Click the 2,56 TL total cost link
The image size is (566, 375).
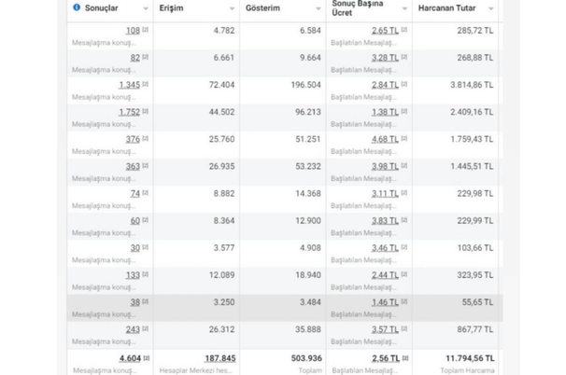coord(384,357)
